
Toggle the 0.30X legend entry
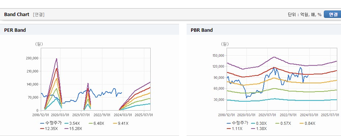click(x=259, y=123)
